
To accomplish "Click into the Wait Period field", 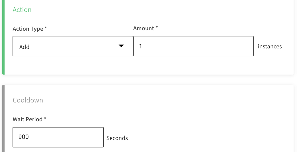I will 58,137.
